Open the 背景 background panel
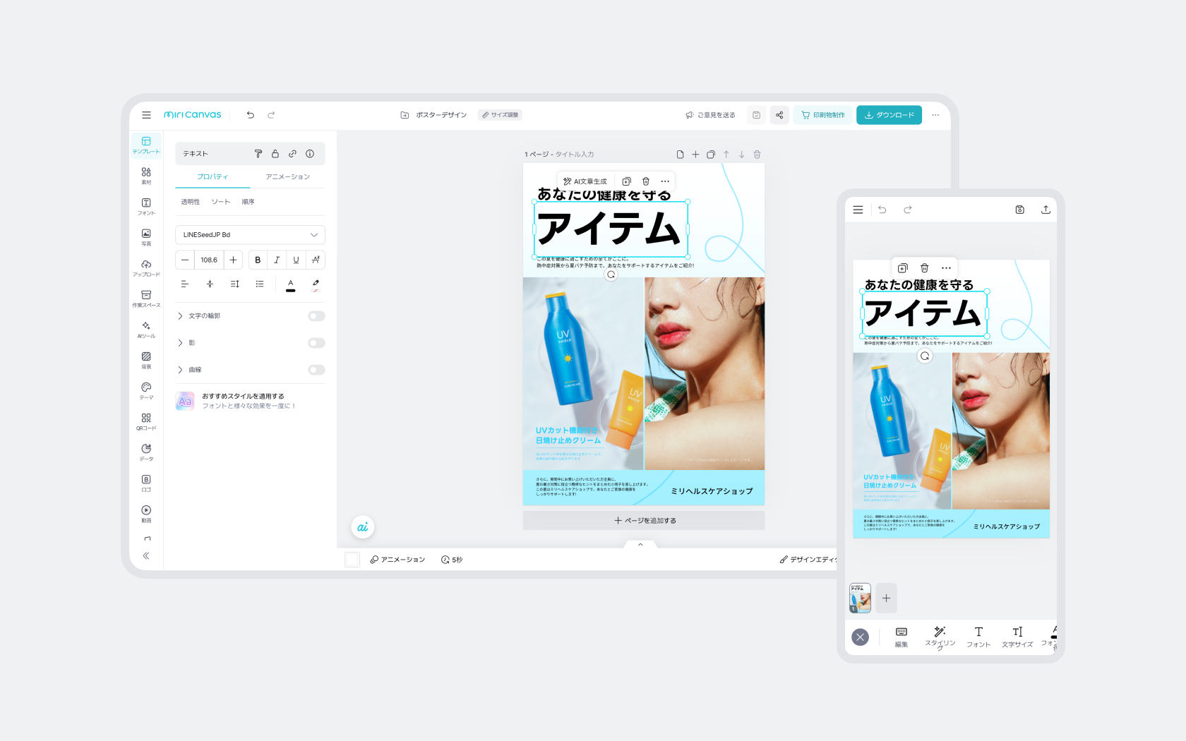Image resolution: width=1186 pixels, height=741 pixels. click(146, 360)
